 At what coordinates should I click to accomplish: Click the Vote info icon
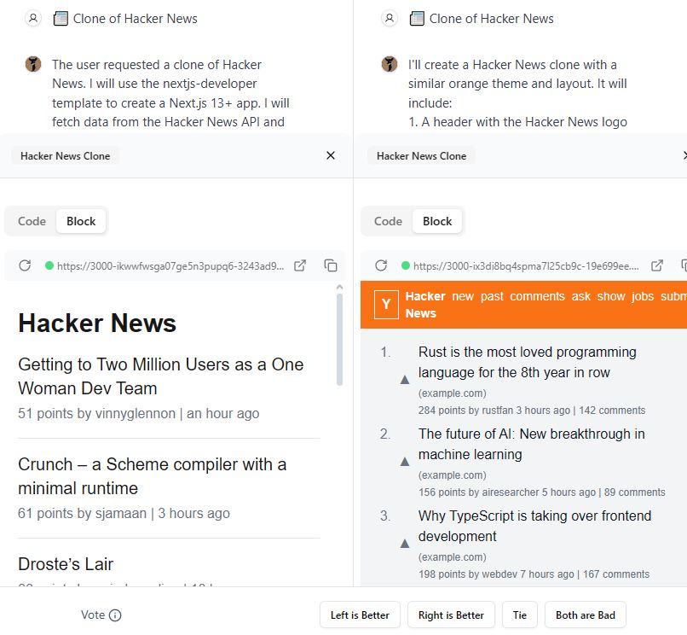click(x=115, y=615)
